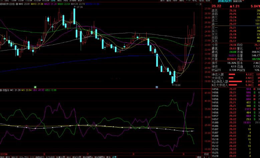Select the VOL-TDX indicator tab
The width and height of the screenshot is (260, 158).
(x=24, y=157)
